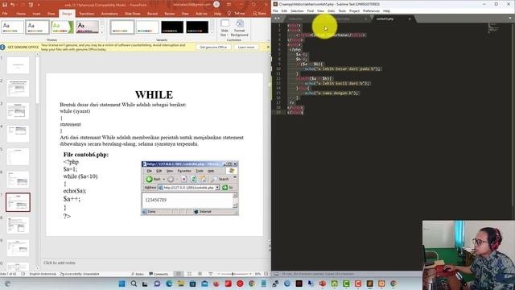The image size is (515, 290).
Task: Open Sublime Text tab list dropdown arrow
Action: (510, 19)
